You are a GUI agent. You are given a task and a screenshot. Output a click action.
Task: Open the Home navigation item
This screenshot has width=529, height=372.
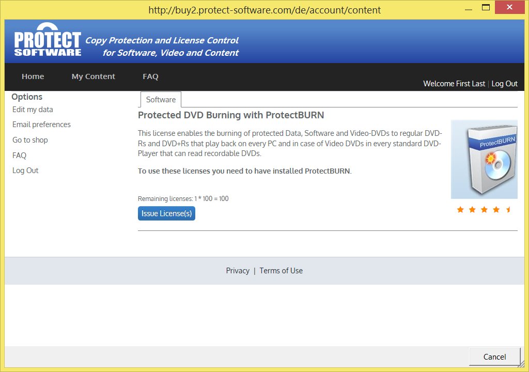coord(33,76)
